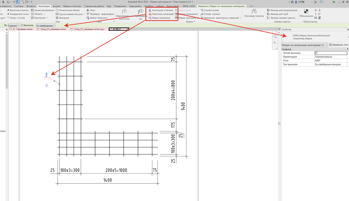Image resolution: width=349 pixels, height=201 pixels.
Task: Open Группа элементов узла
Action: pyautogui.click(x=70, y=14)
